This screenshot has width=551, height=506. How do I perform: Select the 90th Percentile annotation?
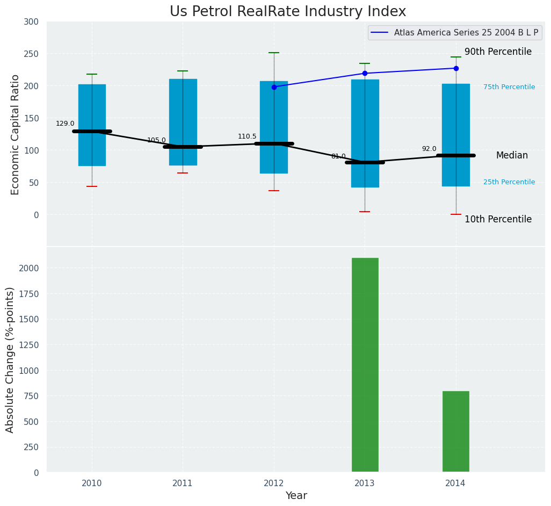coord(498,52)
